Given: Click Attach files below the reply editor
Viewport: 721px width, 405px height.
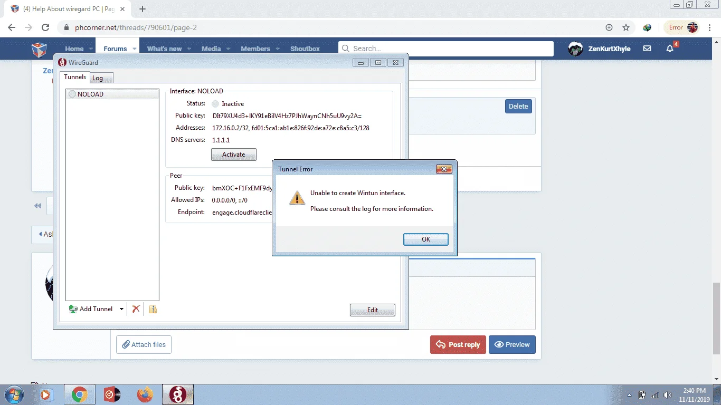Looking at the screenshot, I should [144, 344].
